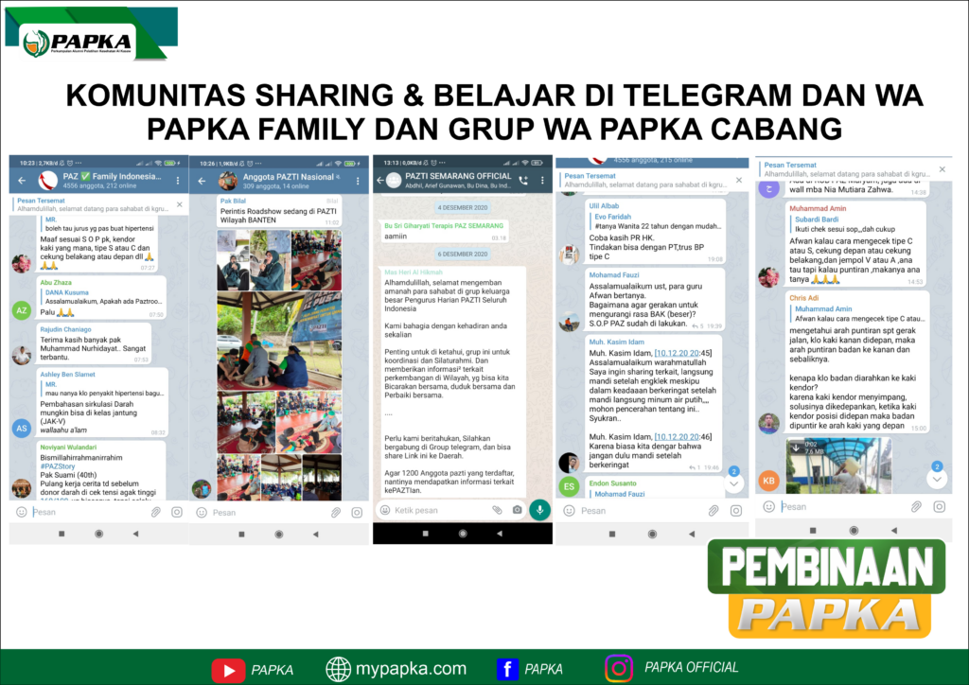Screen dimensions: 969x685
Task: Open the DANA Kusuma quoted reply
Action: click(x=102, y=297)
